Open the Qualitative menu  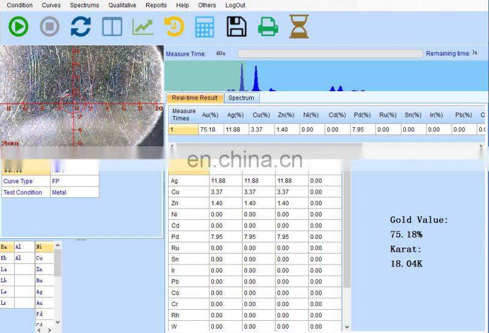tap(122, 5)
